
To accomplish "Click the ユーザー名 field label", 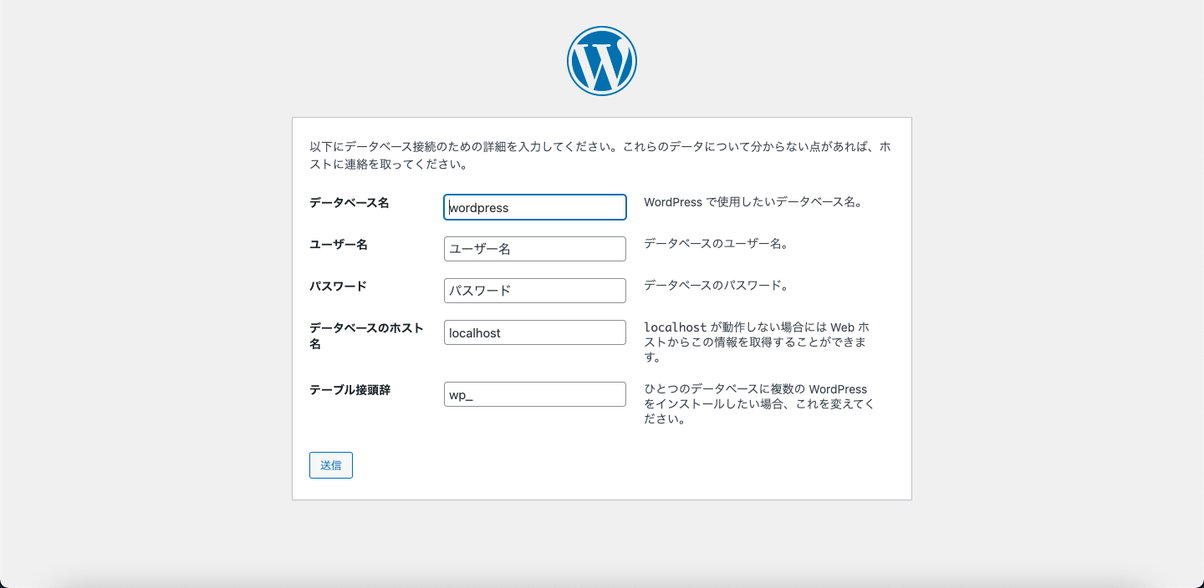I will 339,245.
